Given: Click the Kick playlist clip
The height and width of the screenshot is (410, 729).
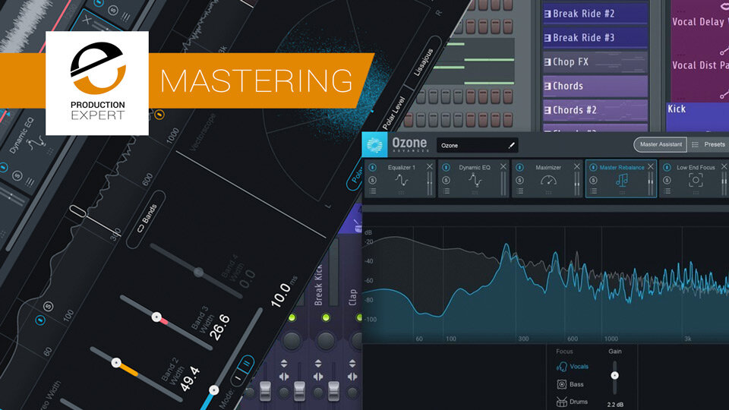Looking at the screenshot, I should coord(697,116).
